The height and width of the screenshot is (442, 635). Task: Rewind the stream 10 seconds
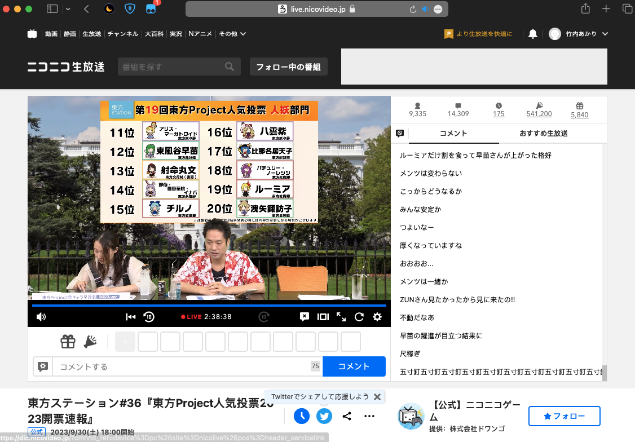pos(149,317)
